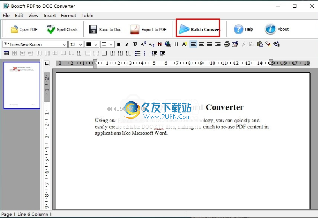Click the Find flashlight icon

point(268,44)
